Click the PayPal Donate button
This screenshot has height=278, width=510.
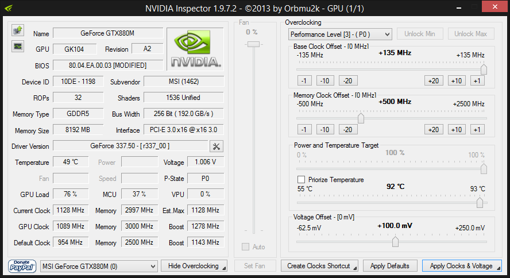[22, 266]
